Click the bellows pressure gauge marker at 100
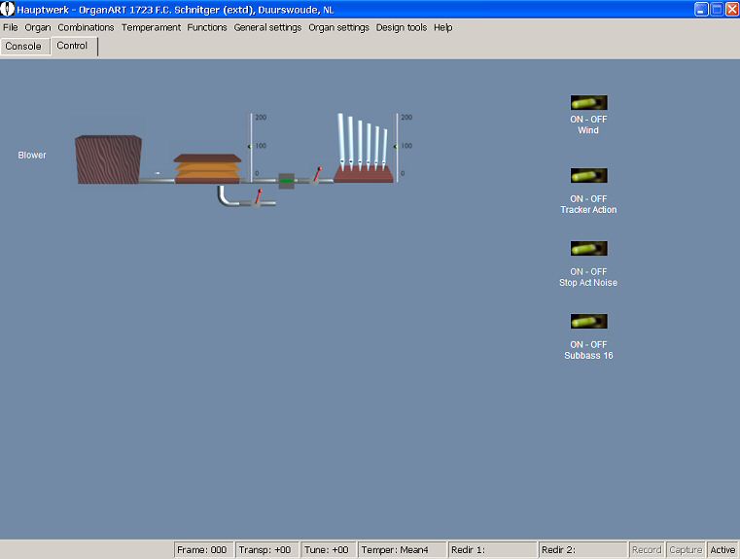 coord(250,146)
